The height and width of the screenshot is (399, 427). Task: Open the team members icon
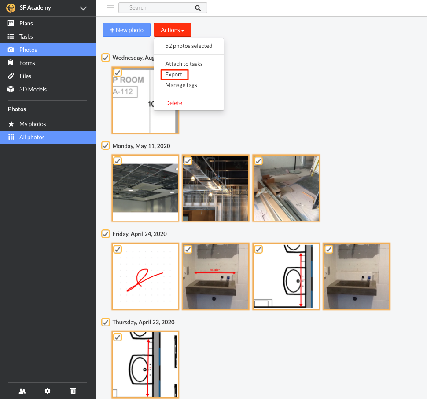tap(22, 391)
